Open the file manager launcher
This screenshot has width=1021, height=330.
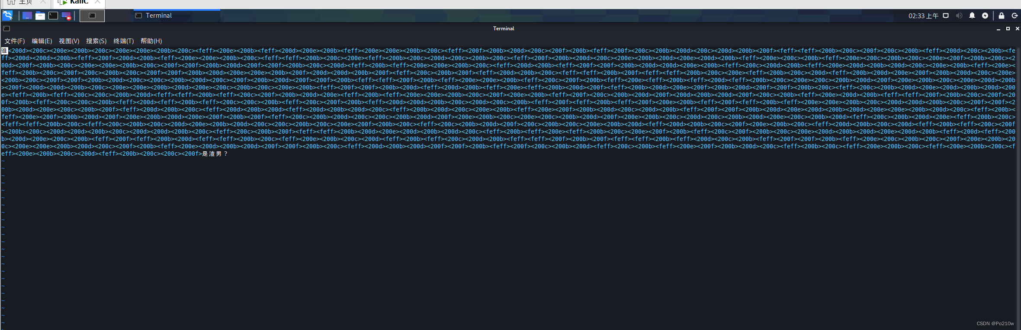40,16
